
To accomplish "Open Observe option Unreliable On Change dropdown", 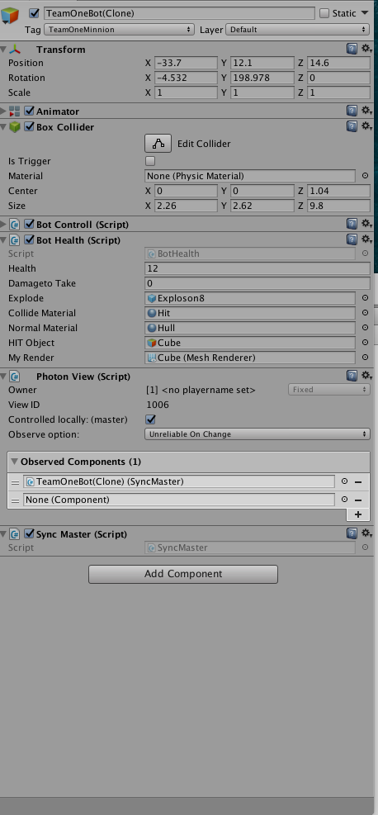I will pos(258,434).
